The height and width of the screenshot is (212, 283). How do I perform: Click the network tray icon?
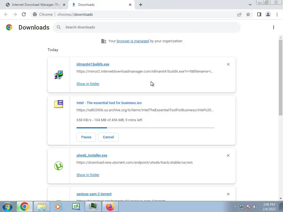click(242, 207)
